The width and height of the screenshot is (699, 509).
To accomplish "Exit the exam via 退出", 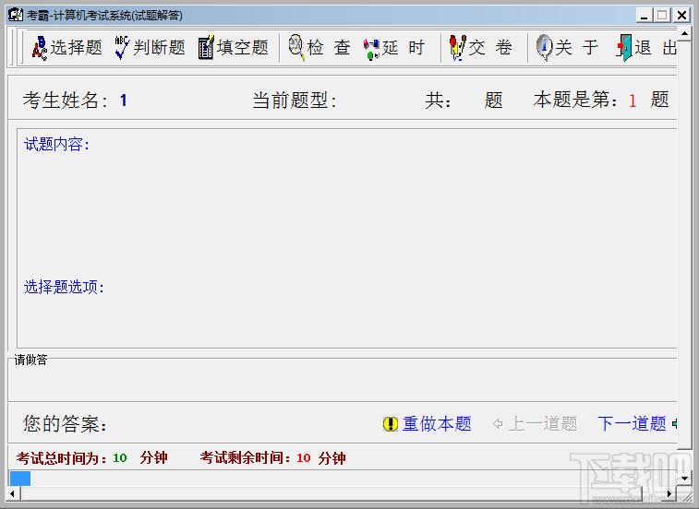I will (x=646, y=47).
